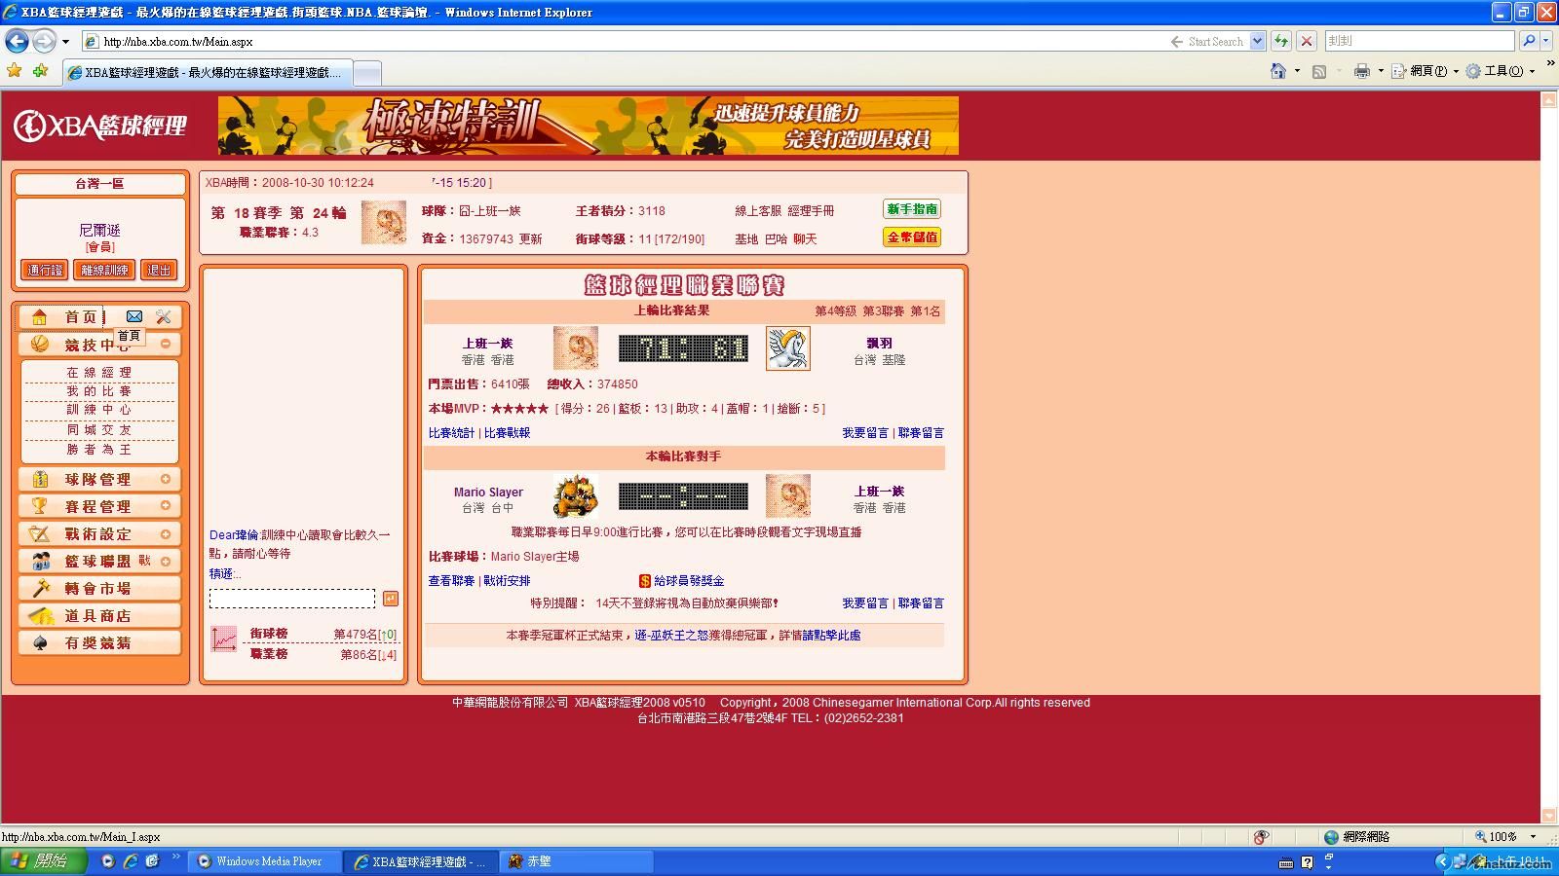Click the browser Home toolbar icon
Image resolution: width=1559 pixels, height=876 pixels.
coord(1278,71)
